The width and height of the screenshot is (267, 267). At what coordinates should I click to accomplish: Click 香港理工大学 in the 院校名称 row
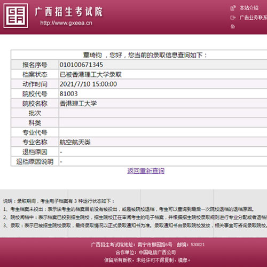tap(78, 104)
